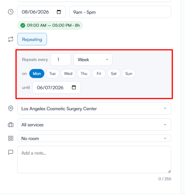
Task: Click the Add a note text area
Action: [94, 160]
